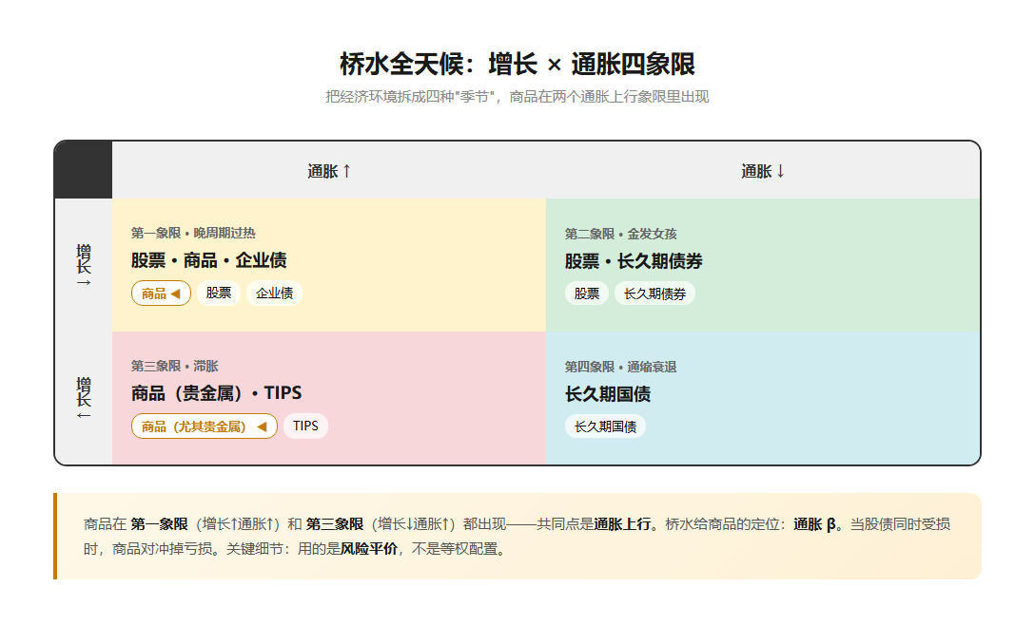The image size is (1035, 625).
Task: Click the 商品（尤其贵金属）chip
Action: (x=204, y=426)
